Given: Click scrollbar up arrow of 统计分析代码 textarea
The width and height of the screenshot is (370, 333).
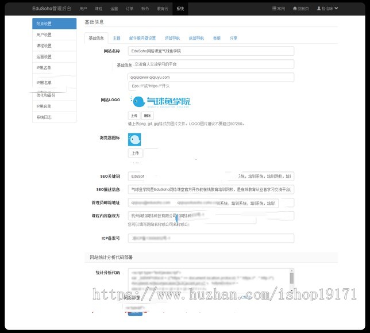Looking at the screenshot, I should point(292,270).
